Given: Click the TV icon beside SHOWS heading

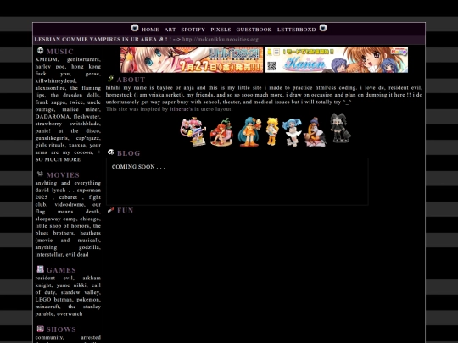Looking at the screenshot, I should tap(41, 329).
